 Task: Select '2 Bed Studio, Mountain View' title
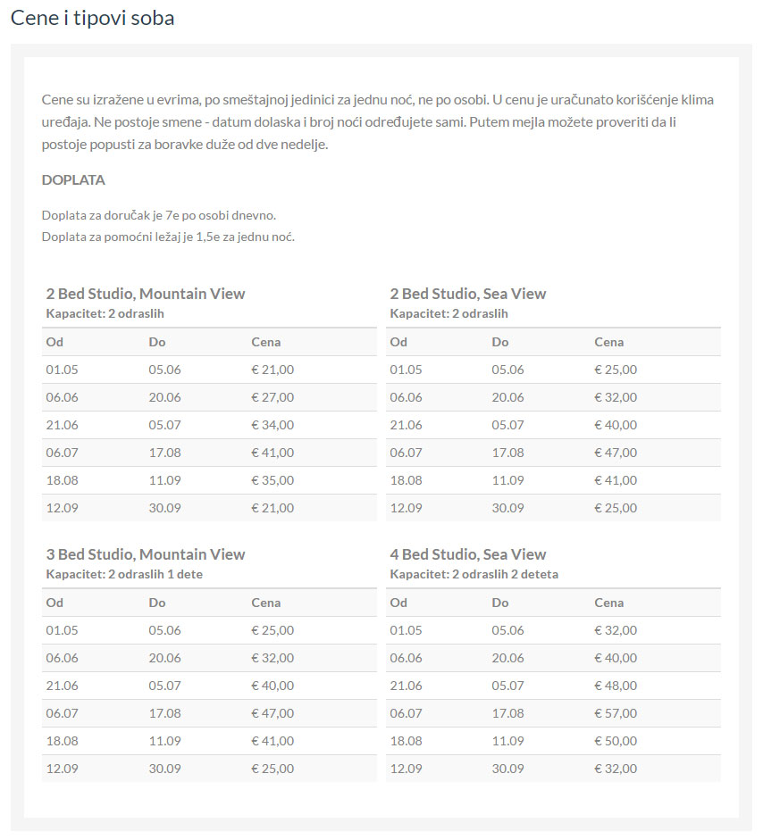pyautogui.click(x=146, y=294)
